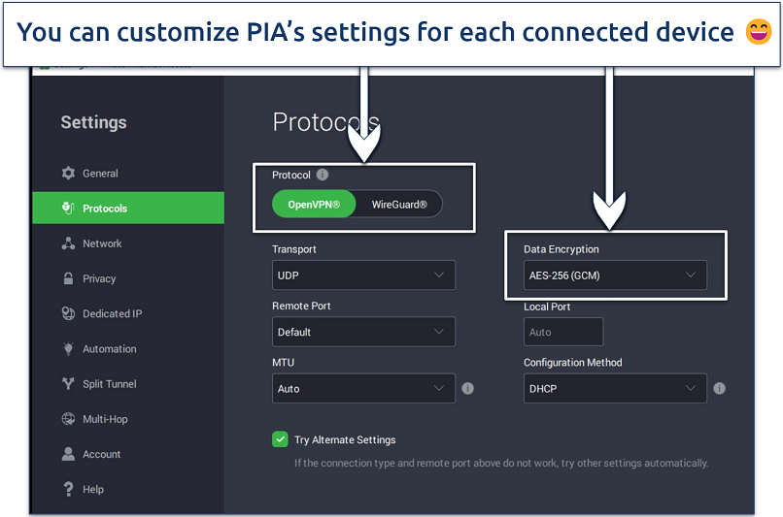
Task: Select the OpenVPN protocol option
Action: click(314, 205)
